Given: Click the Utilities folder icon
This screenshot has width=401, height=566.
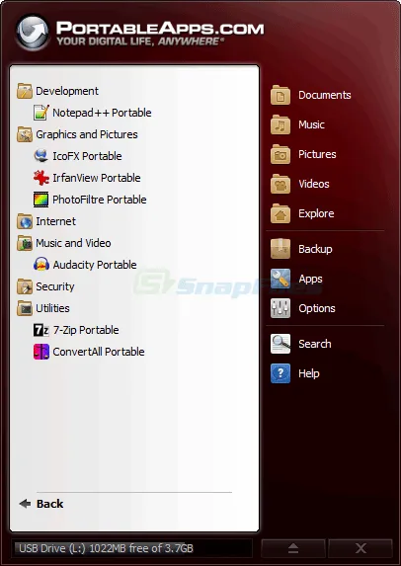Looking at the screenshot, I should pyautogui.click(x=25, y=308).
